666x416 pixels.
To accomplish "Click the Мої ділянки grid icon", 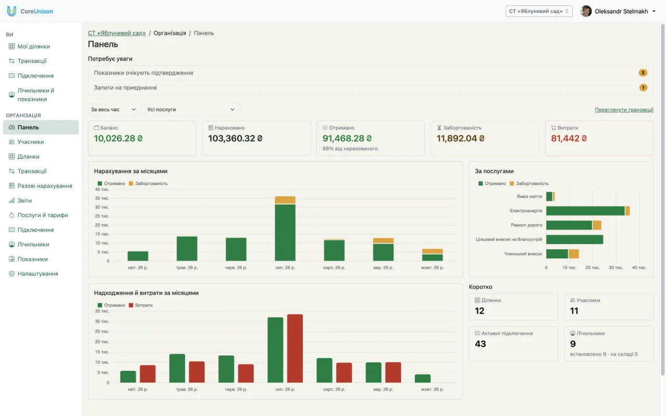I will tap(12, 46).
